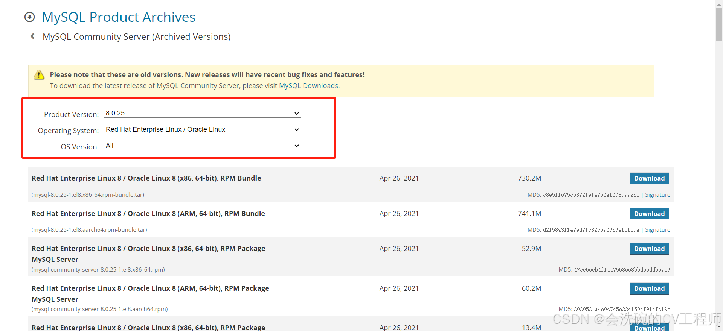
Task: Open the Operating System dropdown
Action: coord(202,129)
